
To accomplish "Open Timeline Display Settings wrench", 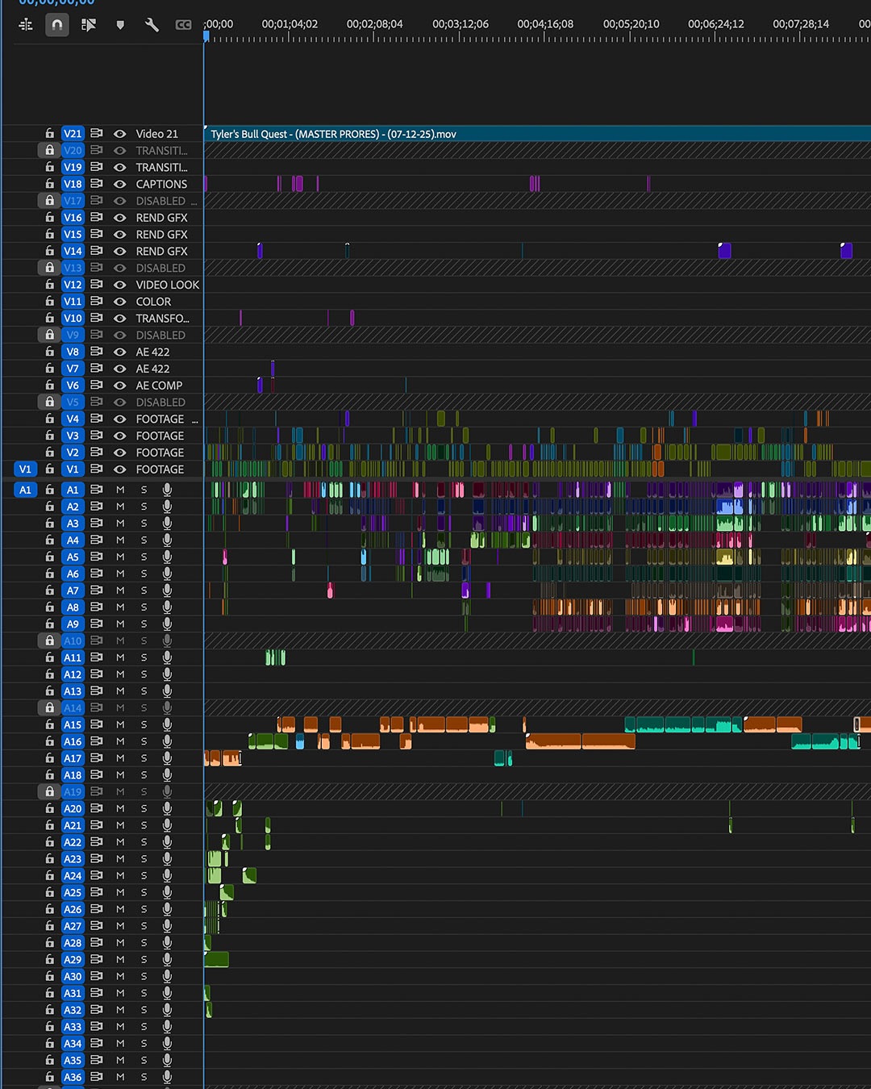I will pyautogui.click(x=152, y=25).
